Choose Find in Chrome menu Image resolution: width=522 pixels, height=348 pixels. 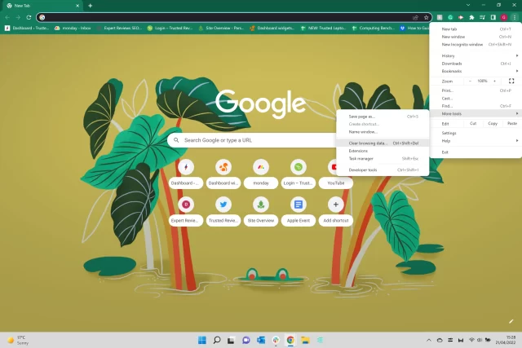click(476, 106)
